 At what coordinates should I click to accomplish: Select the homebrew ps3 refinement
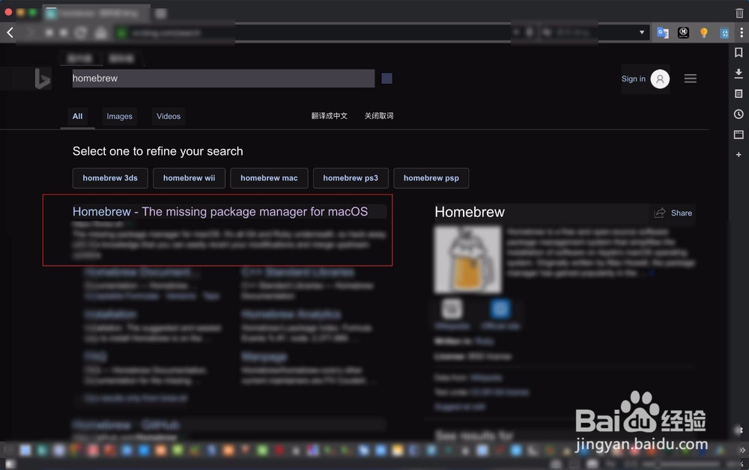coord(351,178)
